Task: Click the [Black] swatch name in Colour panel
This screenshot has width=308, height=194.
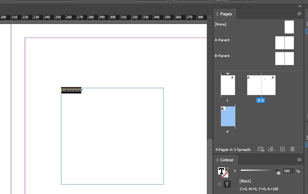Action: pos(245,181)
